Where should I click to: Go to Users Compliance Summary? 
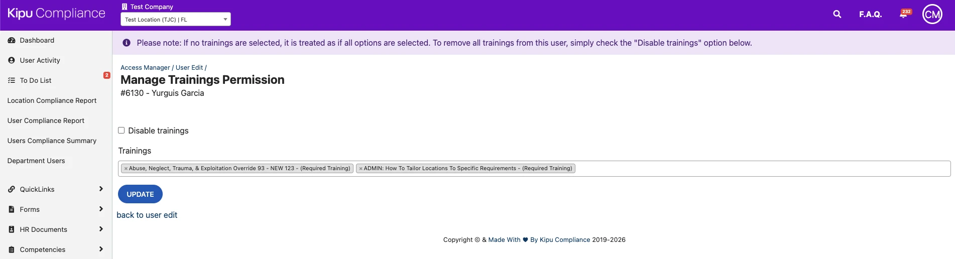[52, 141]
